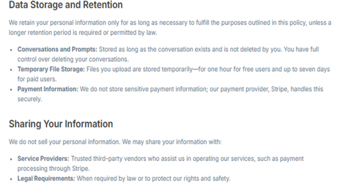The image size is (361, 190).
Task: Click the bullet before Temporary File Storage
Action: coord(11,70)
